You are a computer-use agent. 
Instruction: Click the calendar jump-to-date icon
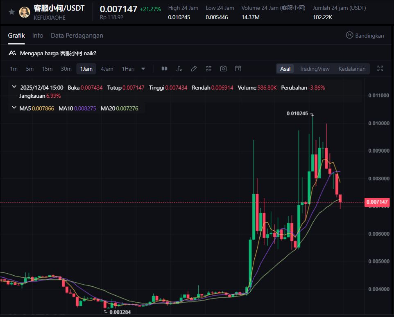coord(238,69)
